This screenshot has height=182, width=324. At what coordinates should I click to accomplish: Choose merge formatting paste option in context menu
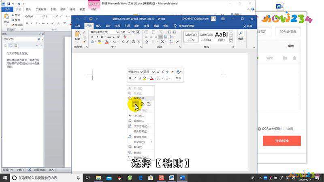click(x=142, y=104)
